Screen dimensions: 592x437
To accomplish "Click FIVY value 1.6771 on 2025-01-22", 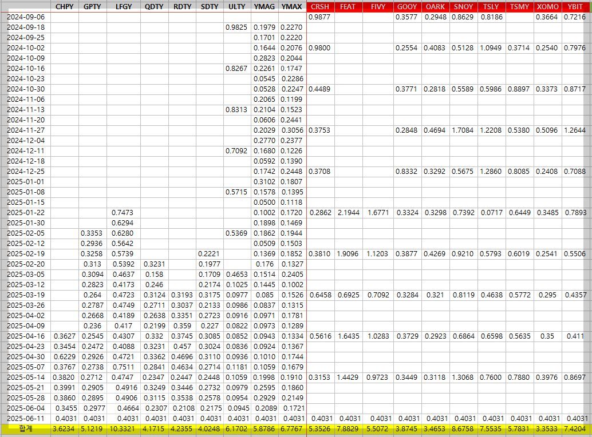I will [x=378, y=212].
